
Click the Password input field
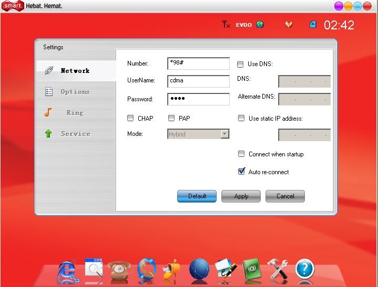(x=198, y=99)
